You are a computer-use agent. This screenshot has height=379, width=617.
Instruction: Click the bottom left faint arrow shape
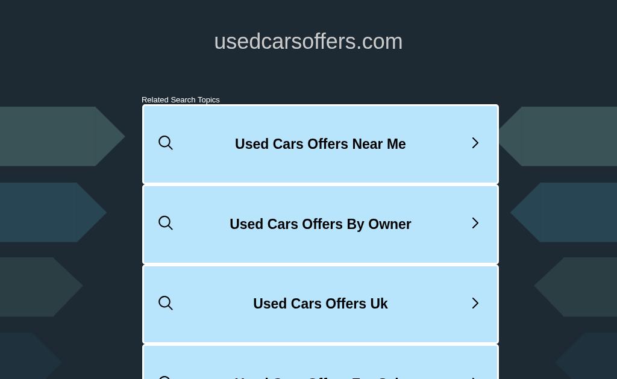(31, 356)
